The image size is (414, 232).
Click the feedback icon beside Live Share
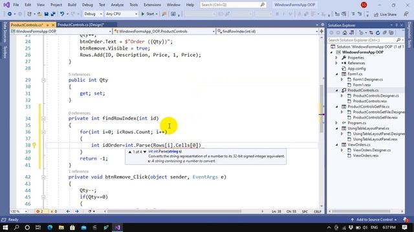click(406, 14)
